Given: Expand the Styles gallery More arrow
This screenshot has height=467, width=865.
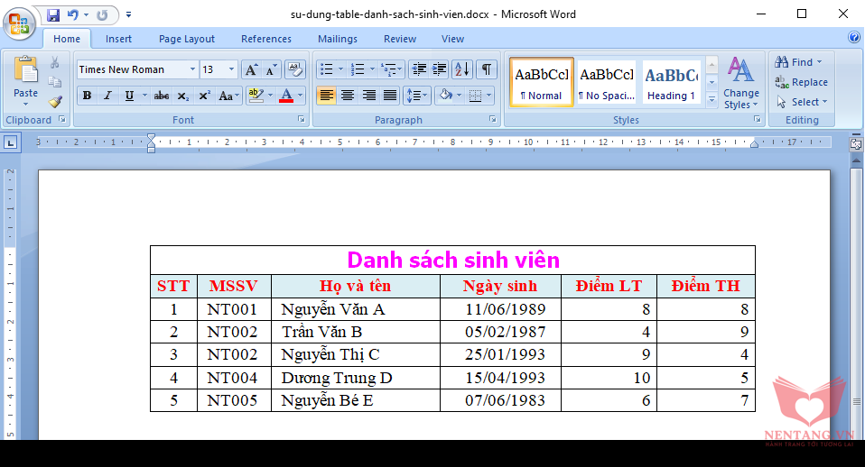Looking at the screenshot, I should click(x=712, y=99).
